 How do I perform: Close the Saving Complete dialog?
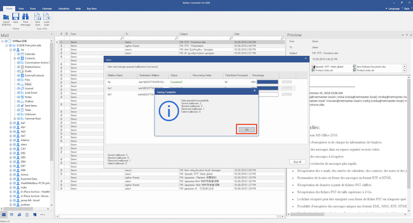(255, 90)
